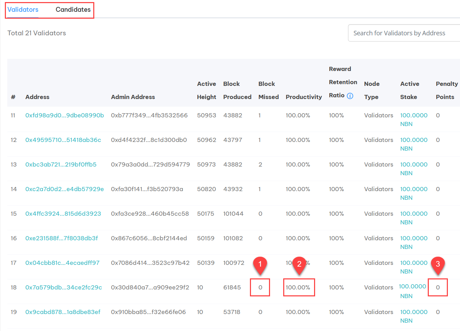Click active height value 50820
This screenshot has height=331, width=460.
tap(207, 189)
